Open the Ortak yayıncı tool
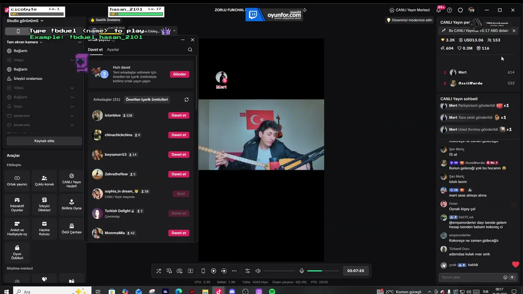The image size is (523, 294). click(x=17, y=180)
